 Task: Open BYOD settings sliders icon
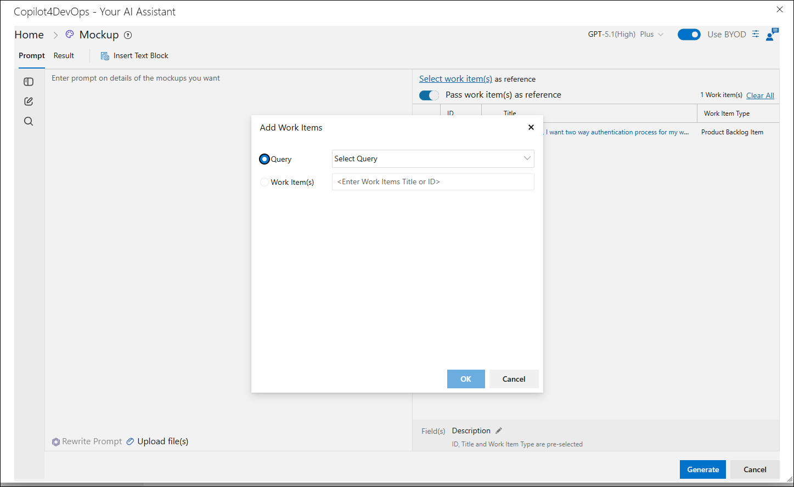[x=756, y=34]
